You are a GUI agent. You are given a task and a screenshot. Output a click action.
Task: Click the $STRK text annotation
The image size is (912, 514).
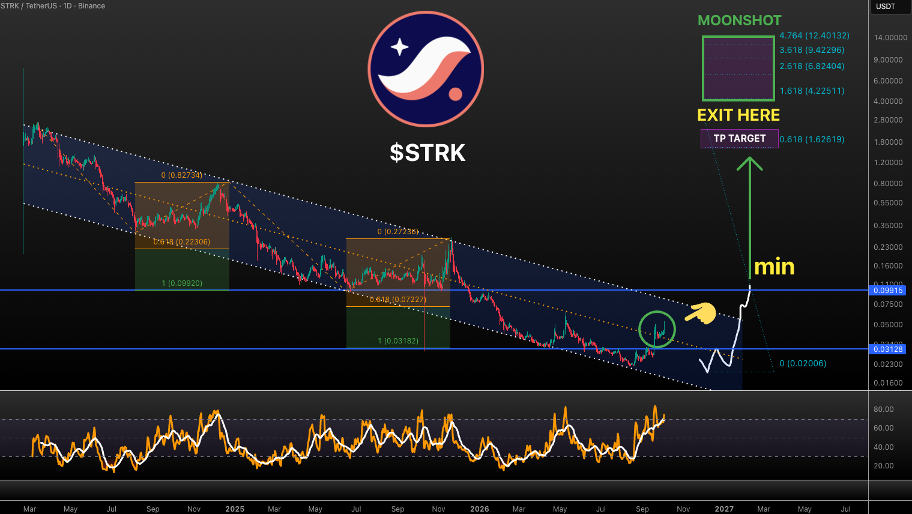click(427, 153)
